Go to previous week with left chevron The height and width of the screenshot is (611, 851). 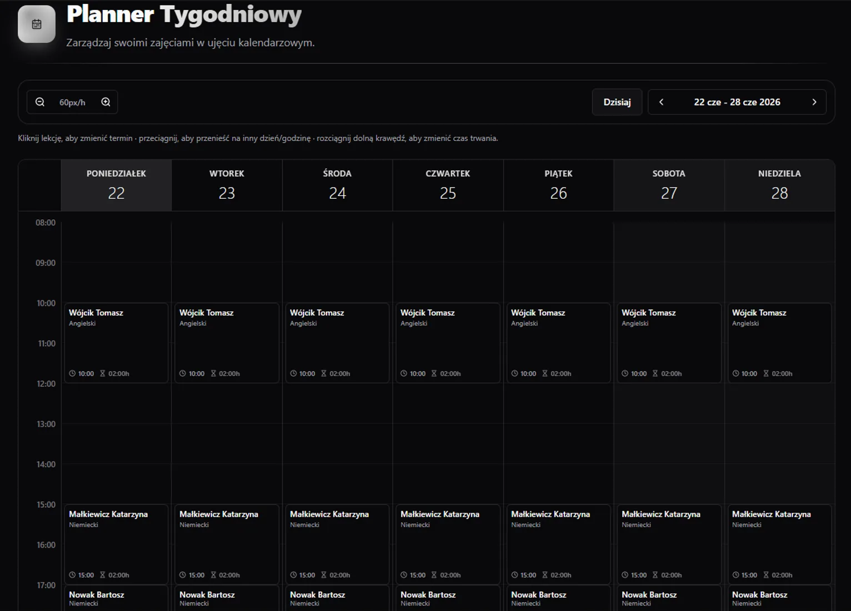(661, 102)
